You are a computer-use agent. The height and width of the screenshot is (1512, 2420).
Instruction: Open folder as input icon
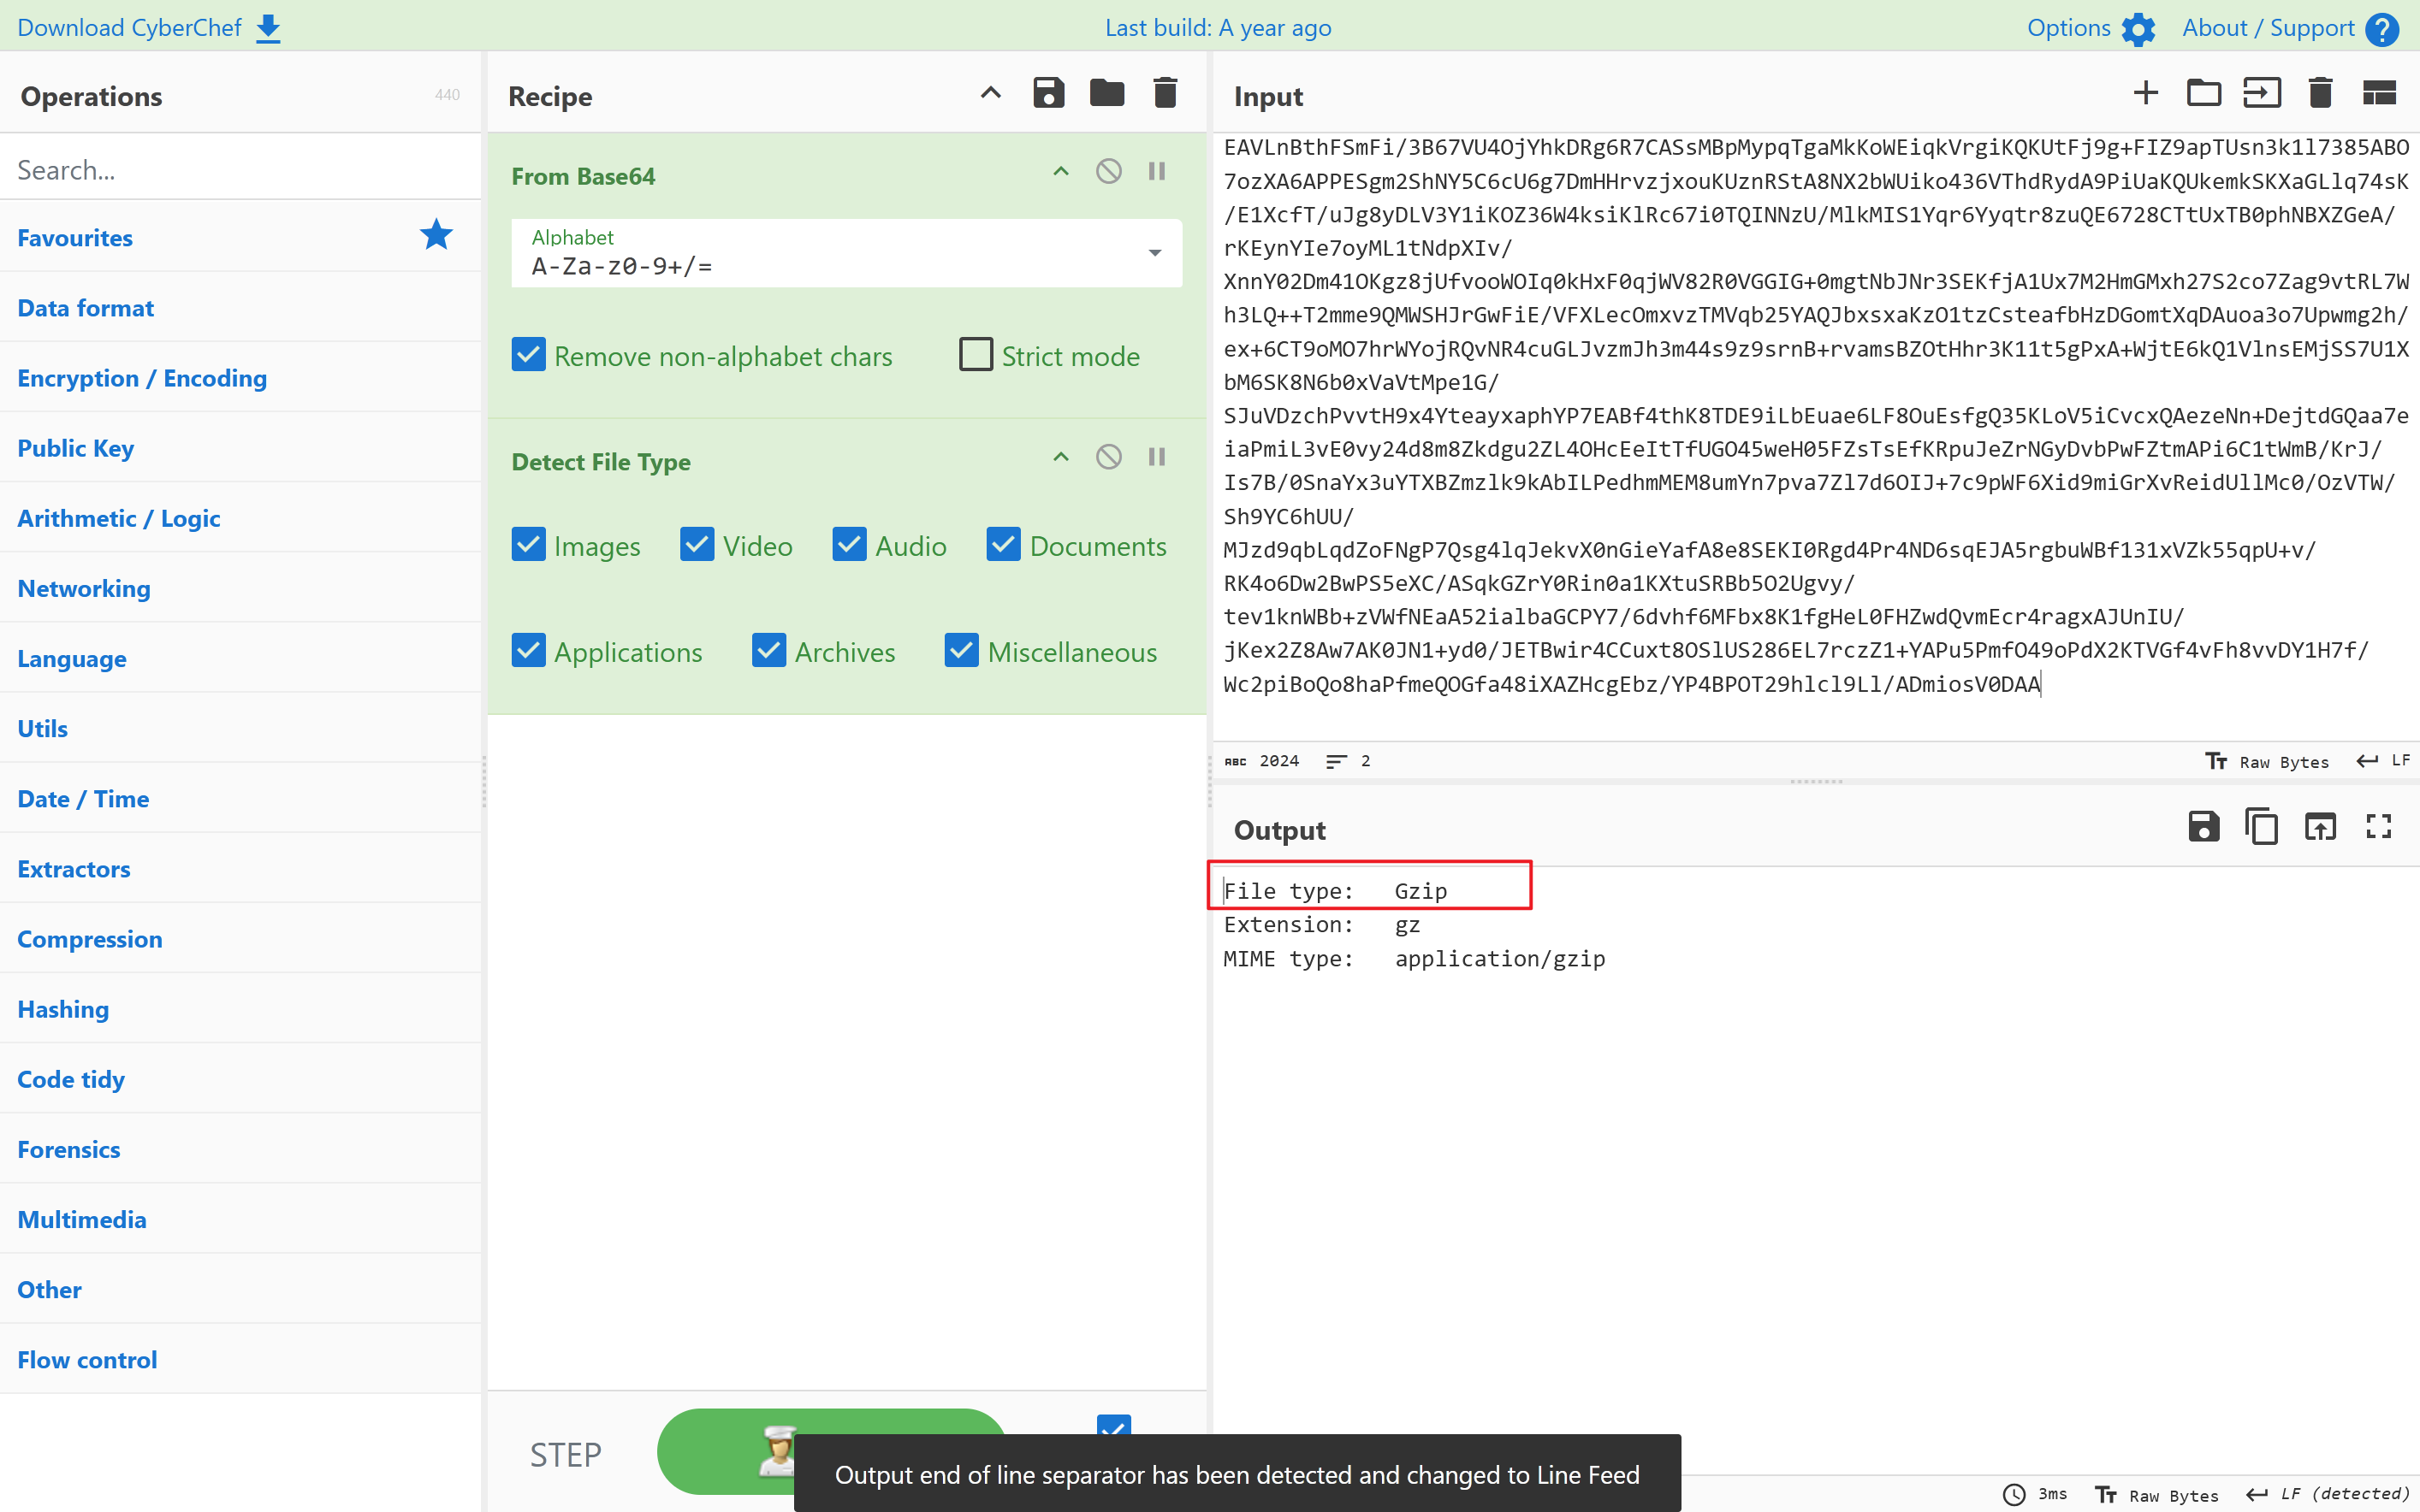coord(2203,94)
